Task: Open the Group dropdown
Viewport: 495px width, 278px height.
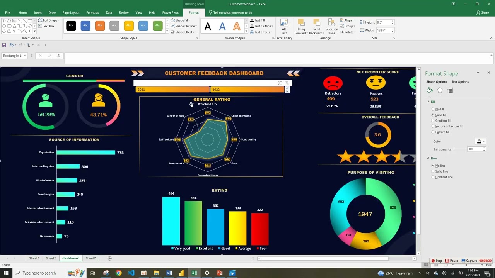Action: pos(347,26)
